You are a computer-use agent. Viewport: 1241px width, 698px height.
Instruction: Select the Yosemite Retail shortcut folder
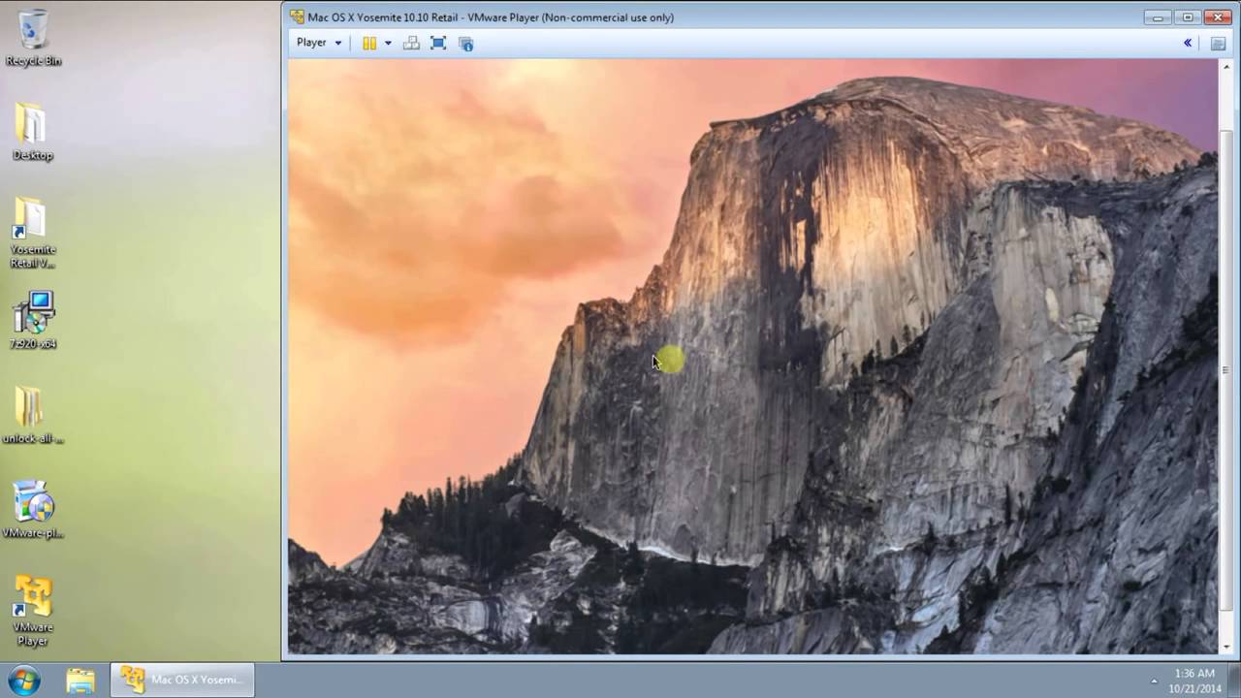coord(33,233)
